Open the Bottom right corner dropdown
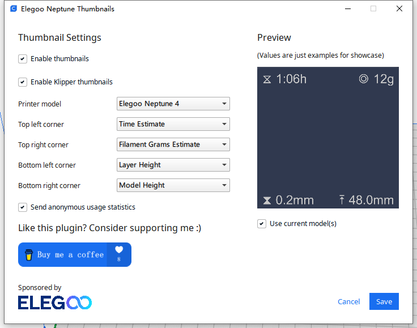Screen dimensions: 417x328 (x=173, y=185)
